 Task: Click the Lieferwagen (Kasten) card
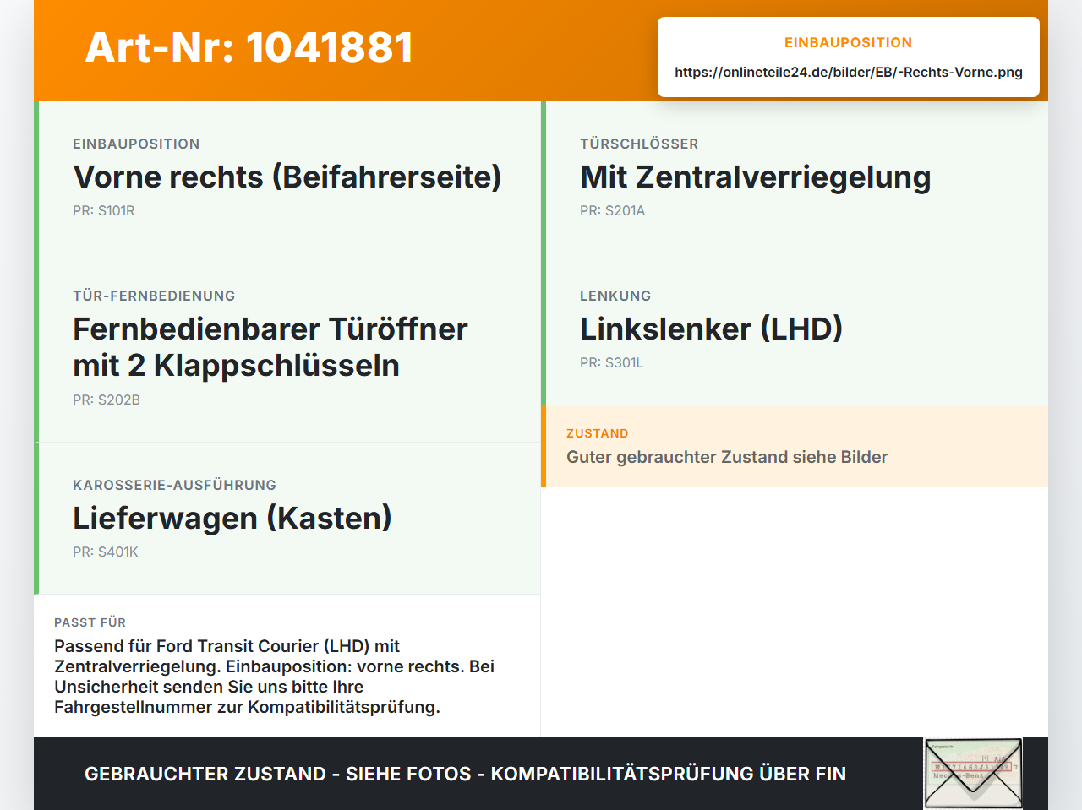click(287, 519)
